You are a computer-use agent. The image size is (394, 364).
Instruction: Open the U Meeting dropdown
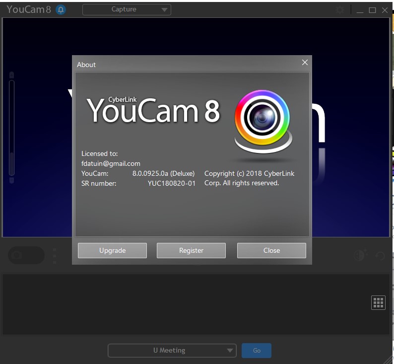point(172,351)
